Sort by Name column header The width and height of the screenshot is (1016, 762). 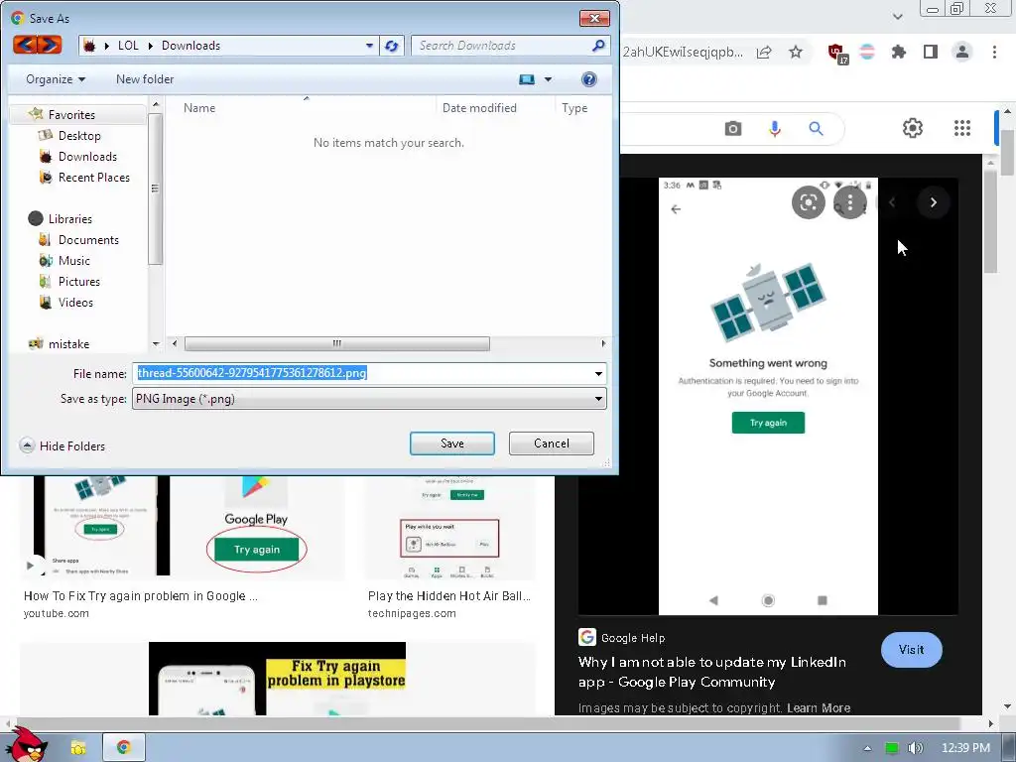(x=198, y=108)
